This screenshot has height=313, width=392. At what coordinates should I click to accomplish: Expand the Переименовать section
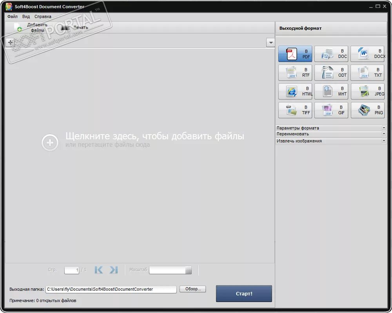[x=331, y=134]
